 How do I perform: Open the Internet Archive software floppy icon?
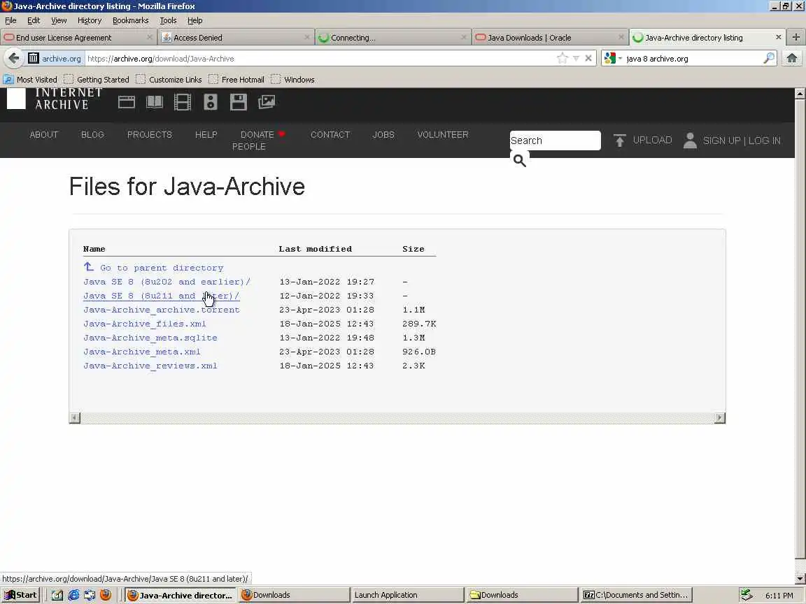coord(238,102)
